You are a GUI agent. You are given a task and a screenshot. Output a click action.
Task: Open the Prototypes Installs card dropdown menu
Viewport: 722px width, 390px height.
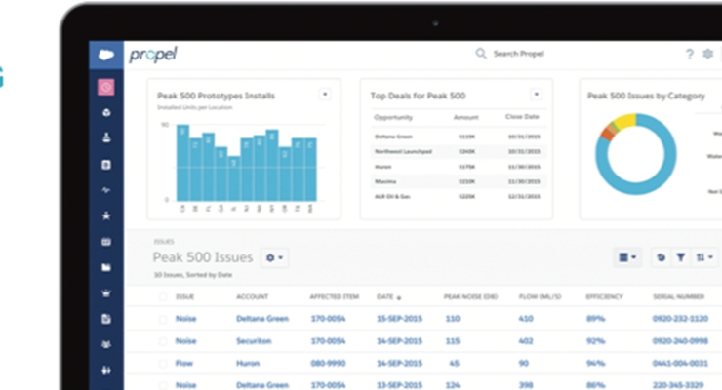click(x=325, y=95)
